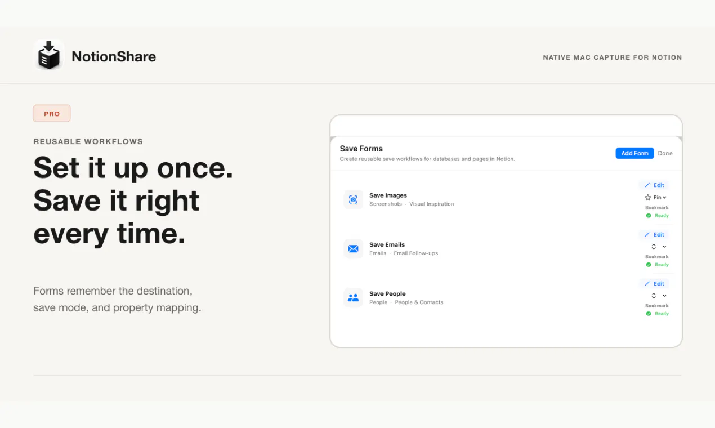Click the Add Form button
This screenshot has width=715, height=428.
point(634,153)
